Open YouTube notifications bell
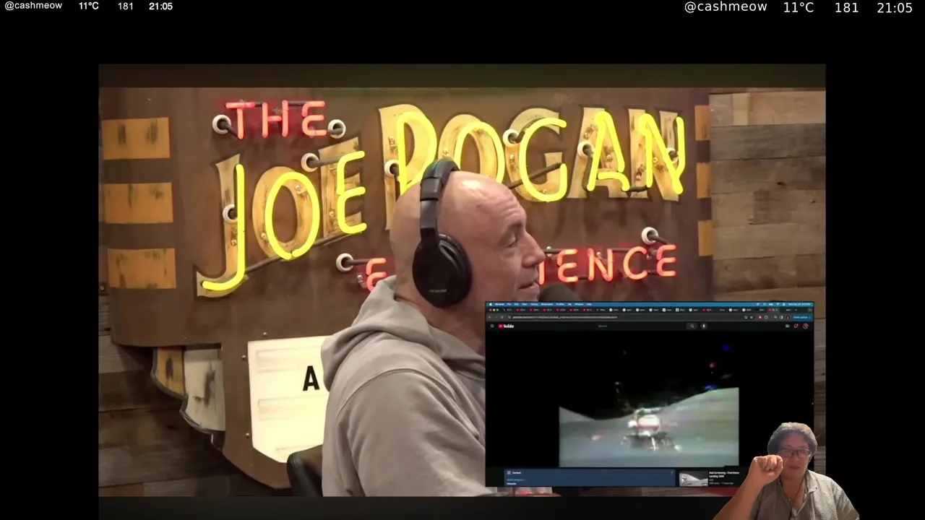Screen dimensions: 925x520 click(796, 326)
